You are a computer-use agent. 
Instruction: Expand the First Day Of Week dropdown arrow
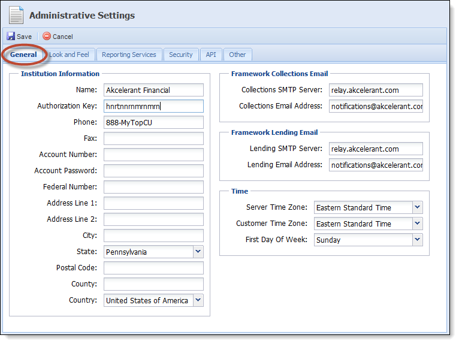tap(418, 240)
